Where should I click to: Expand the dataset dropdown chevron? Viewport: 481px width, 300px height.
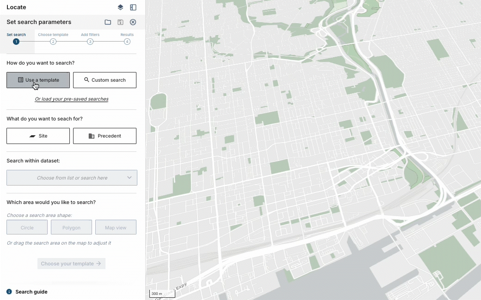(x=129, y=178)
